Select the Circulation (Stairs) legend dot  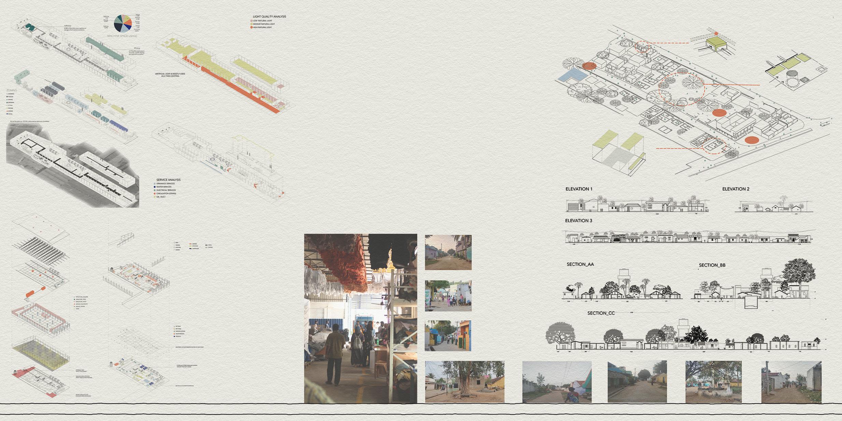coord(155,193)
